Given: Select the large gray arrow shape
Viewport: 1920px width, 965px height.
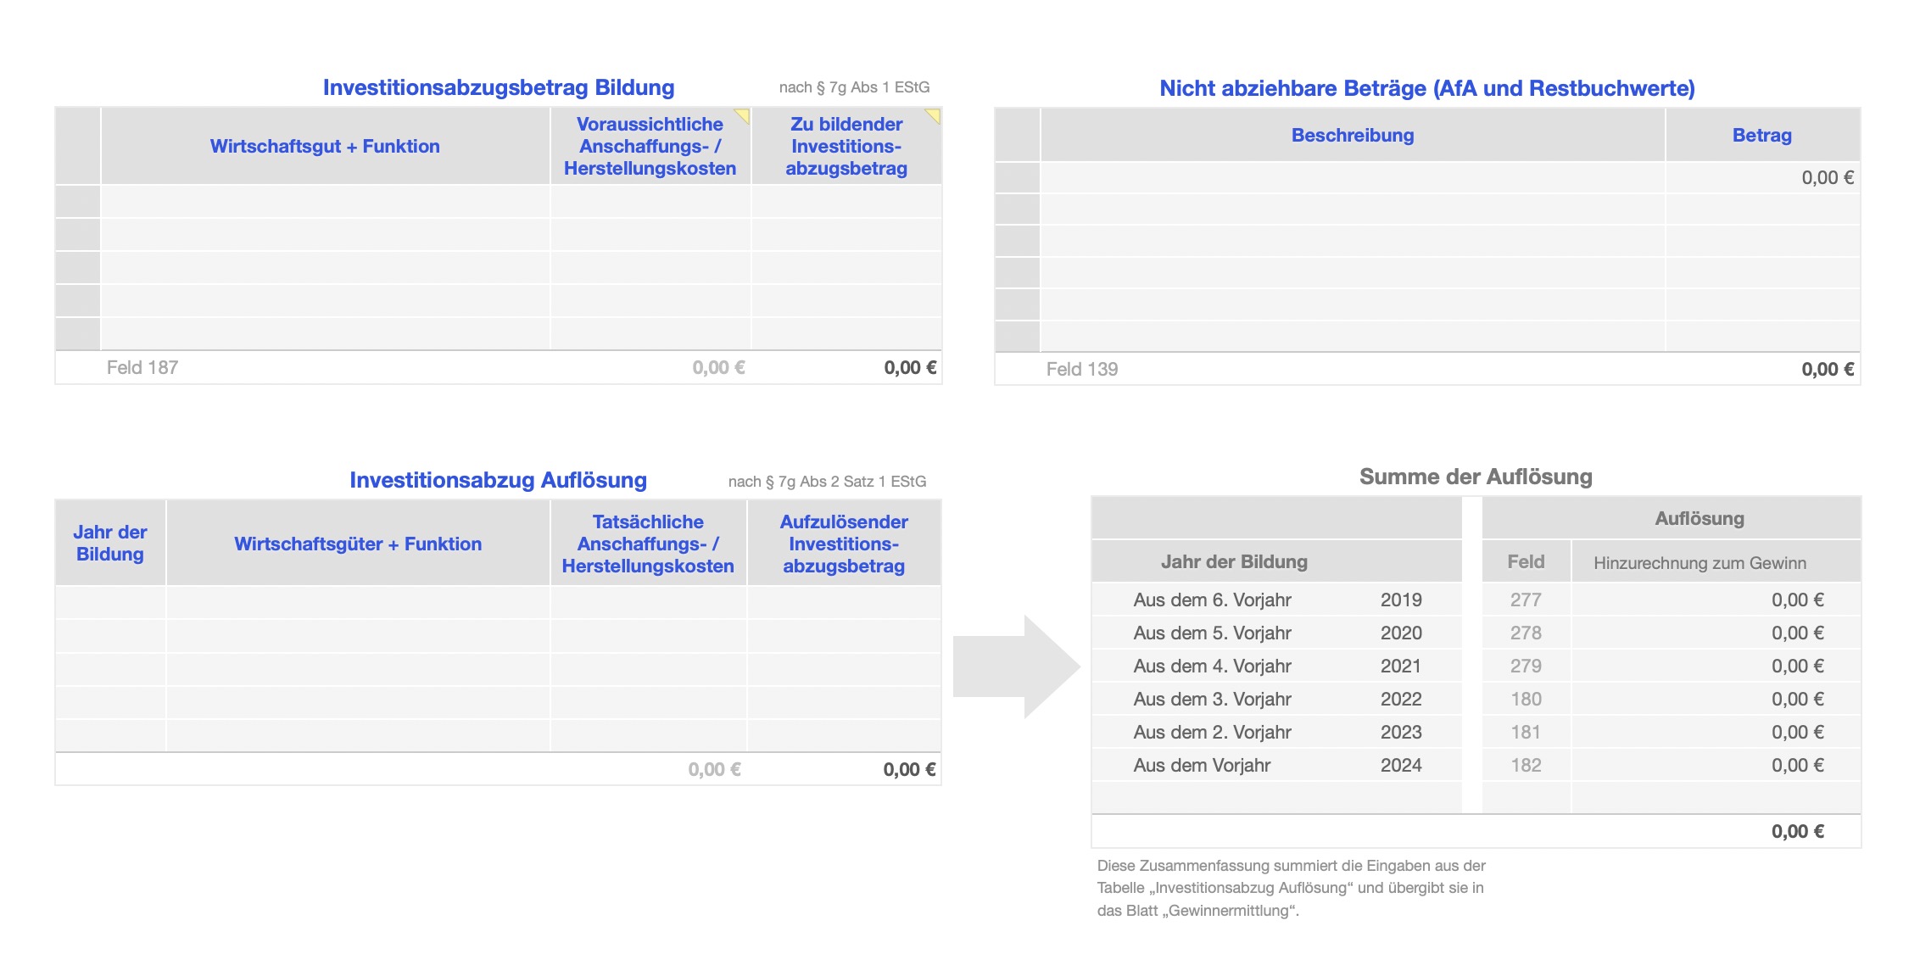Looking at the screenshot, I should tap(1015, 667).
